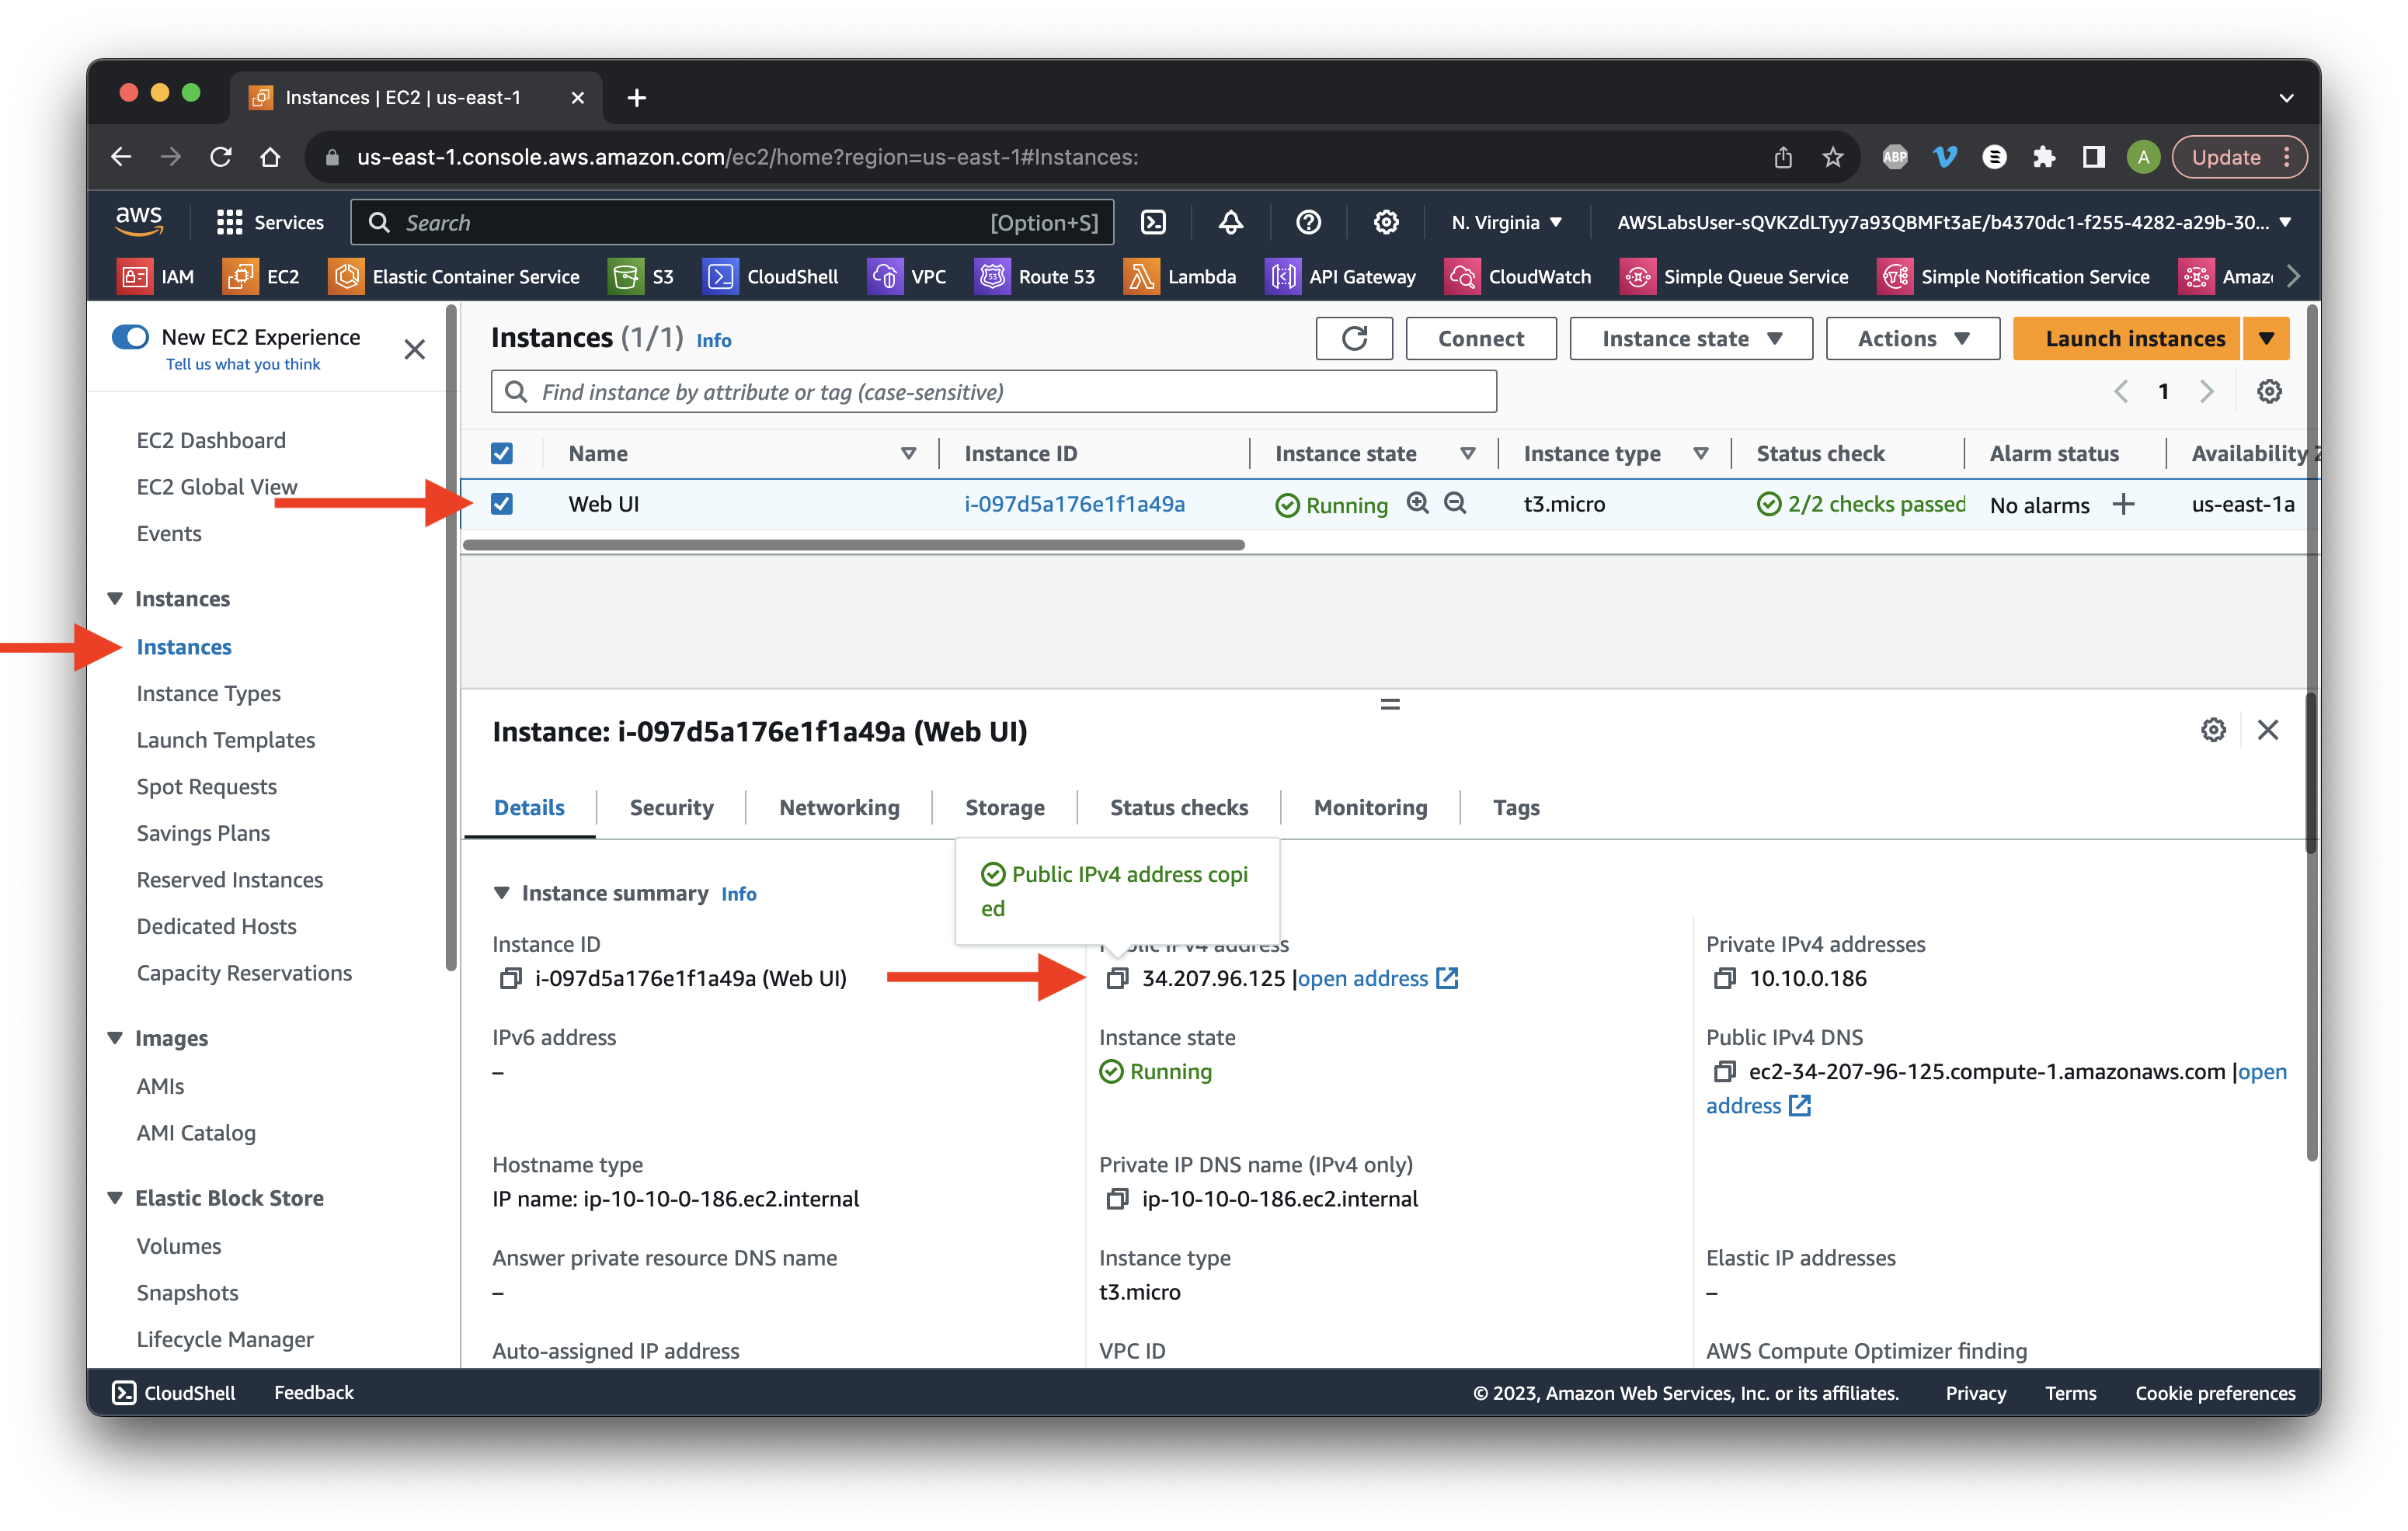Open Tell us what you think link
Viewport: 2408px width, 1531px height.
(x=243, y=364)
